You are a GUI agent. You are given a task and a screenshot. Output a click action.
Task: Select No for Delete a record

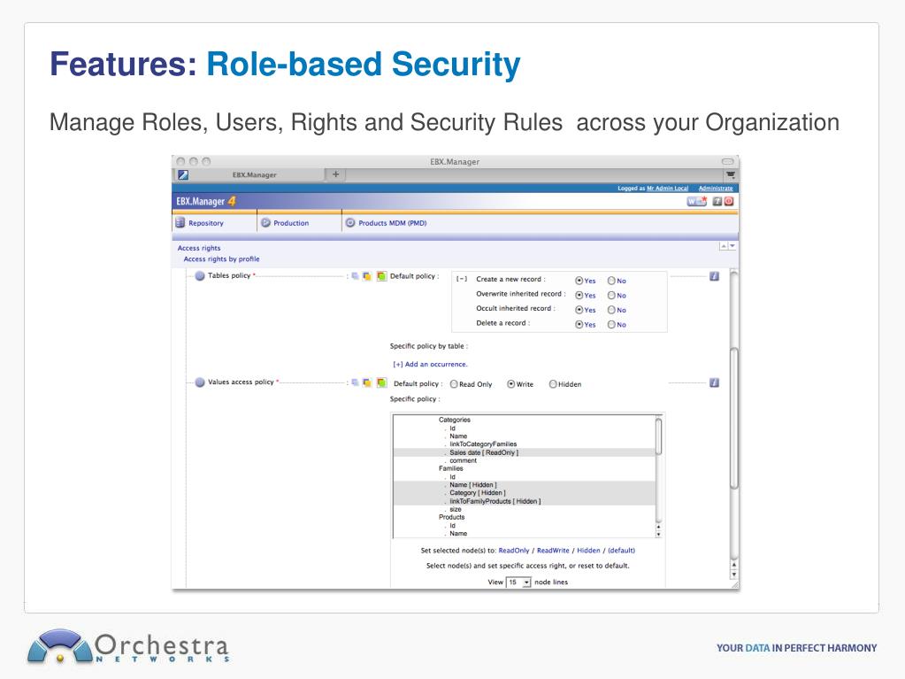611,325
